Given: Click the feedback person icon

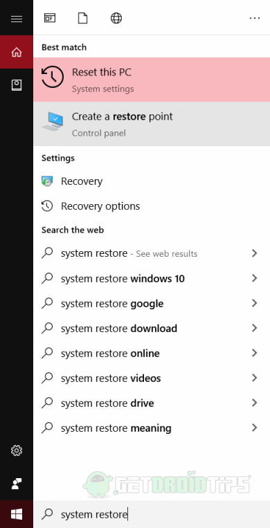Looking at the screenshot, I should (x=17, y=484).
